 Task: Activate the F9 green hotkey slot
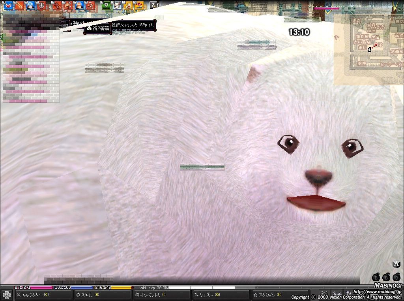106,5
